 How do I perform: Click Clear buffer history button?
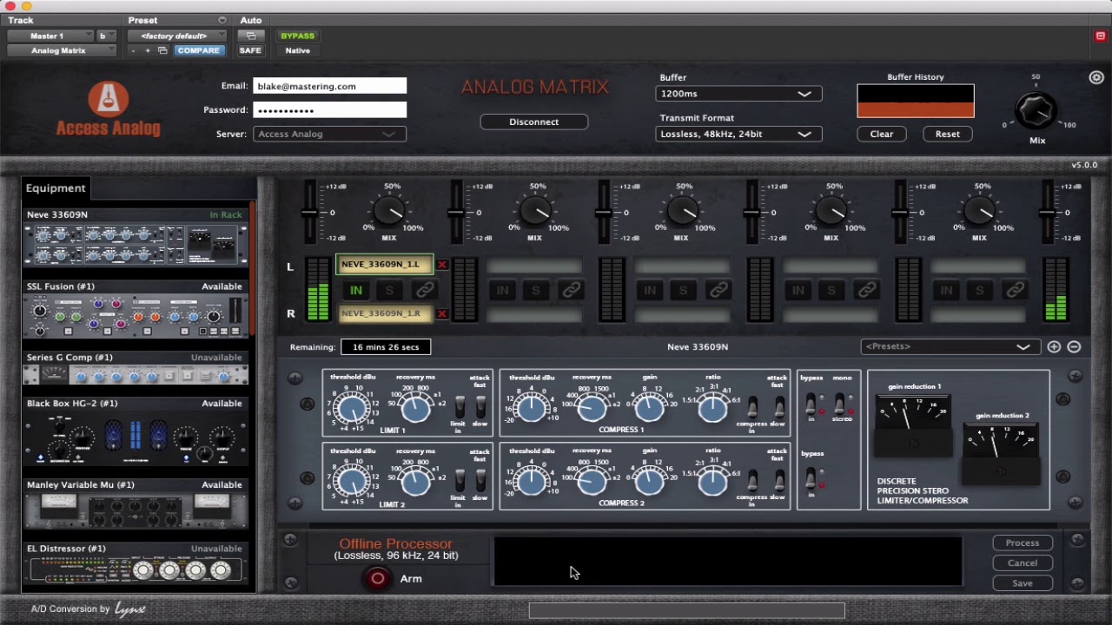point(882,134)
